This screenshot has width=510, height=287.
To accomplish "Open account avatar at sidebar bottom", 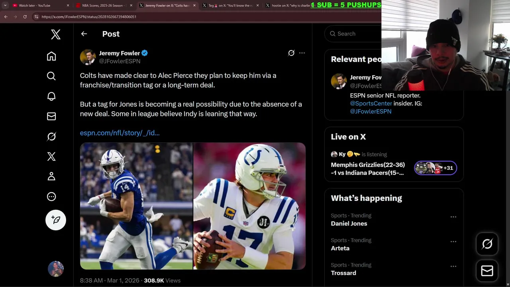I will pos(56,269).
